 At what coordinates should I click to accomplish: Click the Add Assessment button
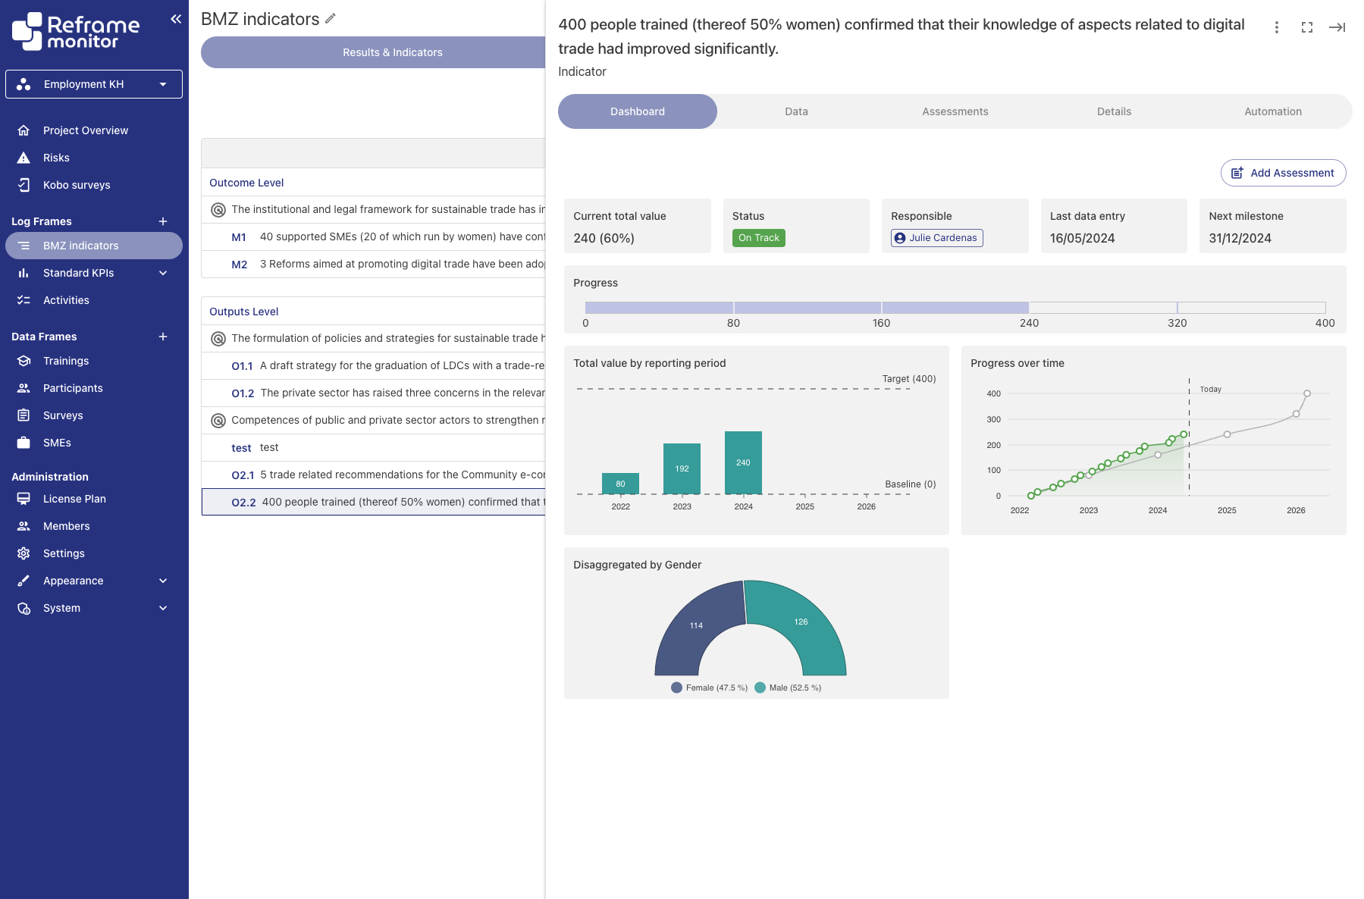[x=1283, y=173]
